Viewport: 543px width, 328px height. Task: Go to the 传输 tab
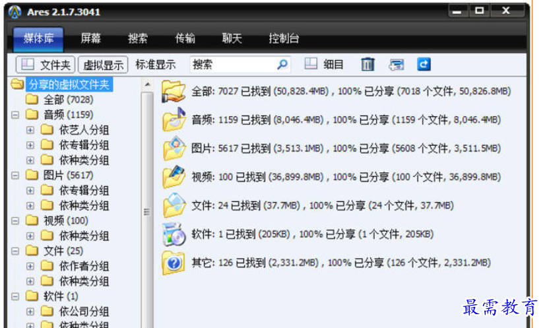click(185, 38)
